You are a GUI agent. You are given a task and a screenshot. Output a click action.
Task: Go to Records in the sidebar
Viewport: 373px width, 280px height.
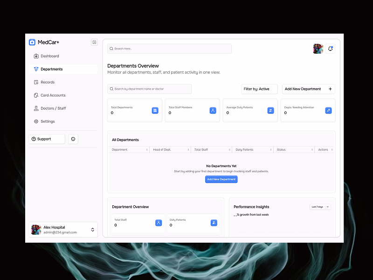[63, 82]
